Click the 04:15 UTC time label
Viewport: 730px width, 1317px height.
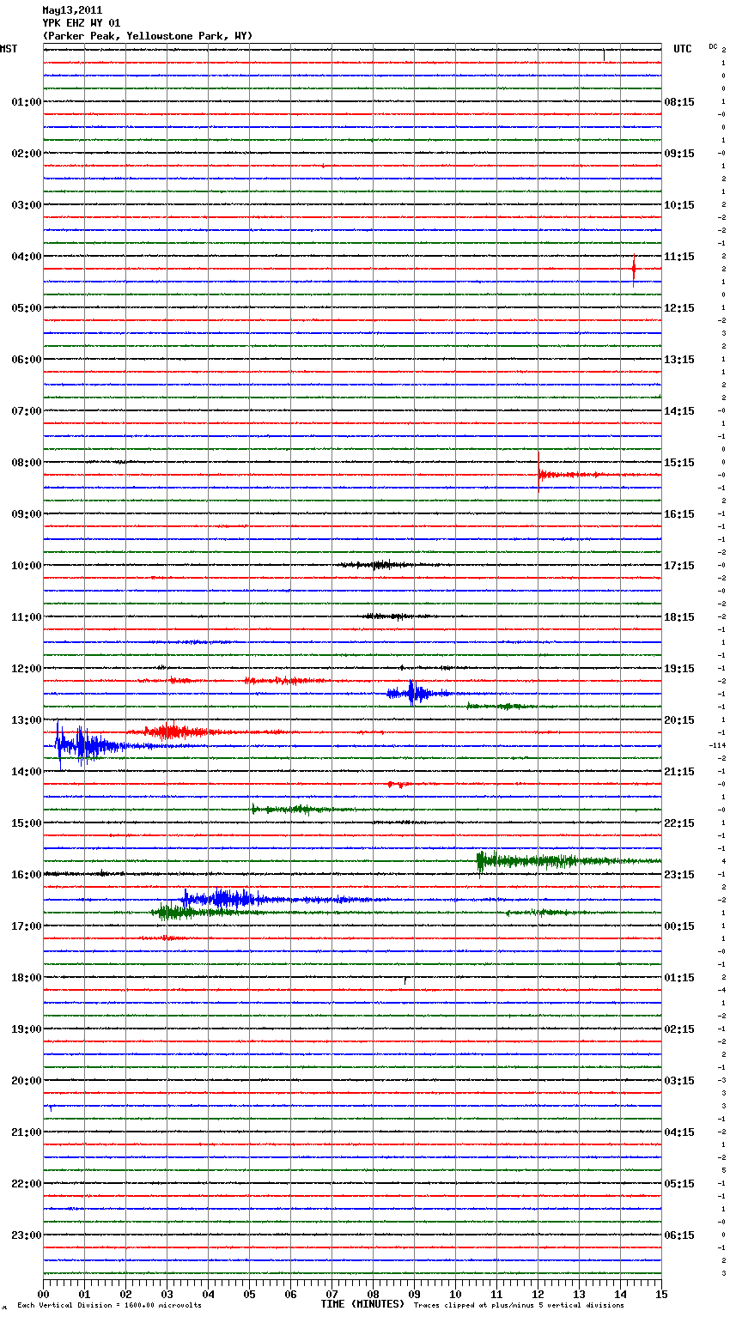(x=679, y=1132)
